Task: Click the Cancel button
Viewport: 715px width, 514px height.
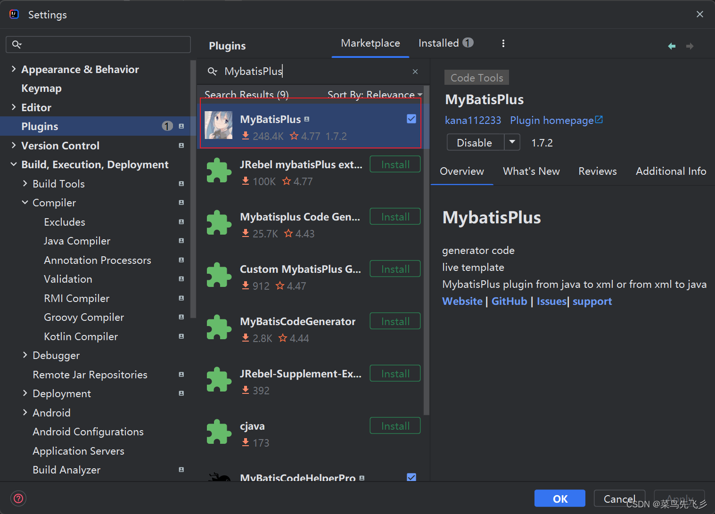Action: (x=619, y=498)
